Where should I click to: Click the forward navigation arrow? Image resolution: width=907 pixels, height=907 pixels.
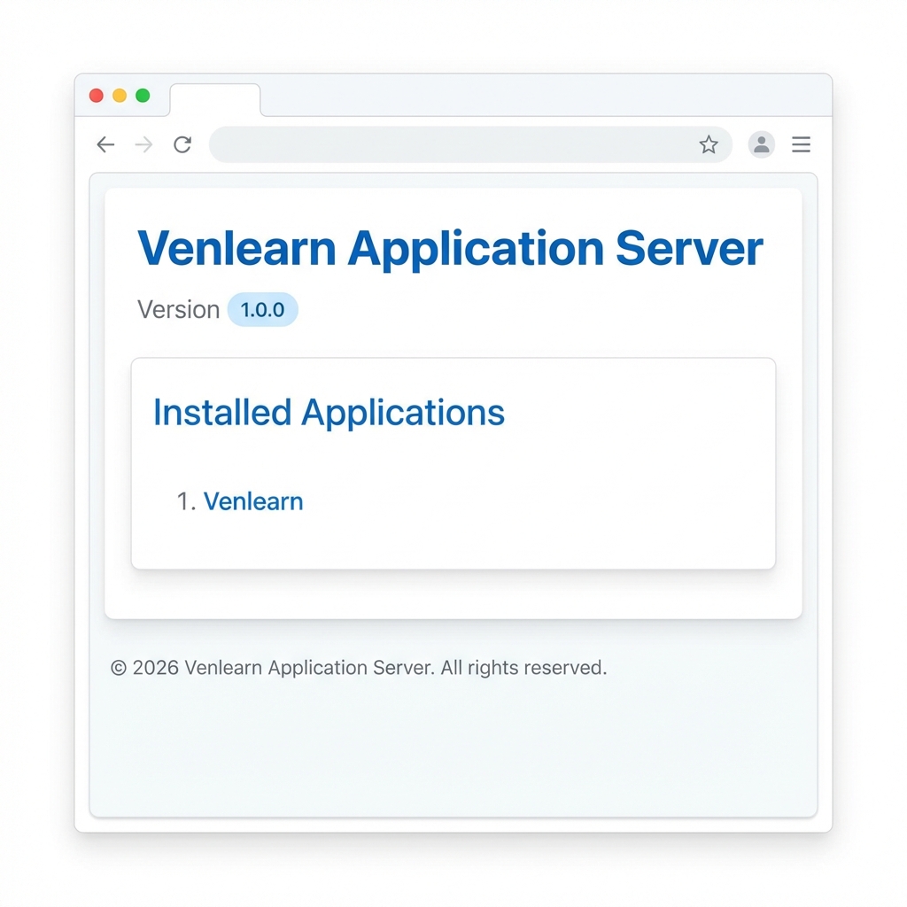click(x=143, y=144)
